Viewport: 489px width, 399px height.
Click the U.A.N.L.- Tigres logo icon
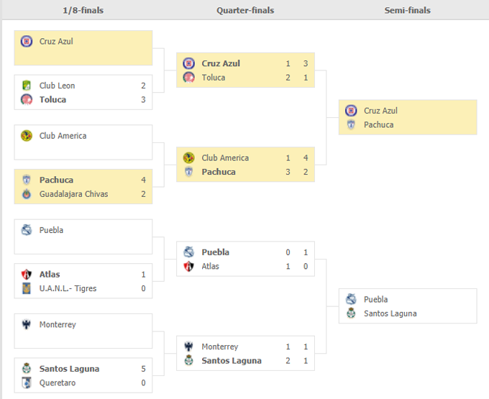pos(27,288)
